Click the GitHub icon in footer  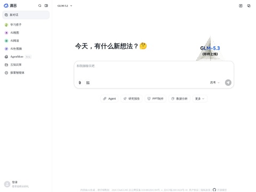pyautogui.click(x=214, y=190)
